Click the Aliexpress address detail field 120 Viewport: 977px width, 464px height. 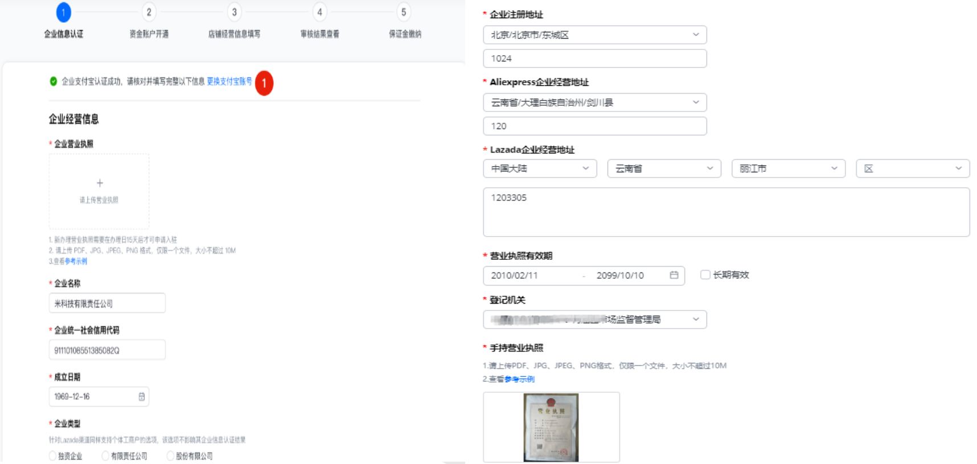point(595,126)
